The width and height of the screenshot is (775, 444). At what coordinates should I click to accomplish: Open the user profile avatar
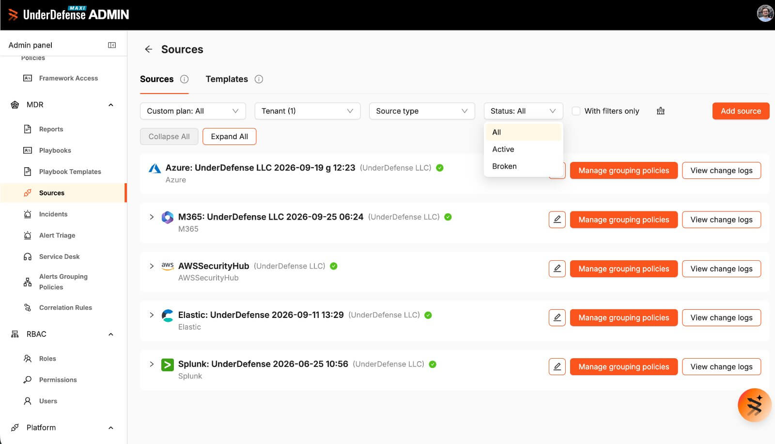pyautogui.click(x=765, y=13)
